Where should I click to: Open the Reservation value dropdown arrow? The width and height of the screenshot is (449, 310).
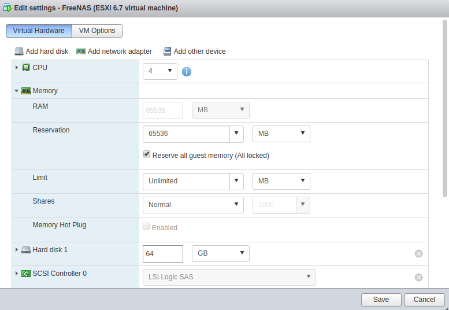click(236, 134)
